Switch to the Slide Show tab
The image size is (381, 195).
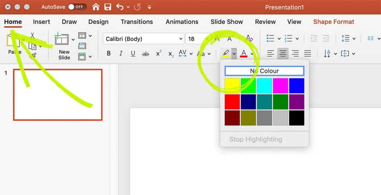click(227, 22)
